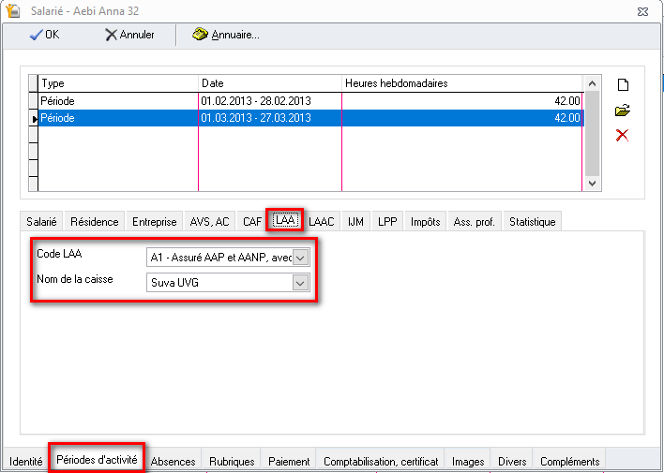Open the Paiement bottom tab
The height and width of the screenshot is (473, 664).
tap(289, 461)
